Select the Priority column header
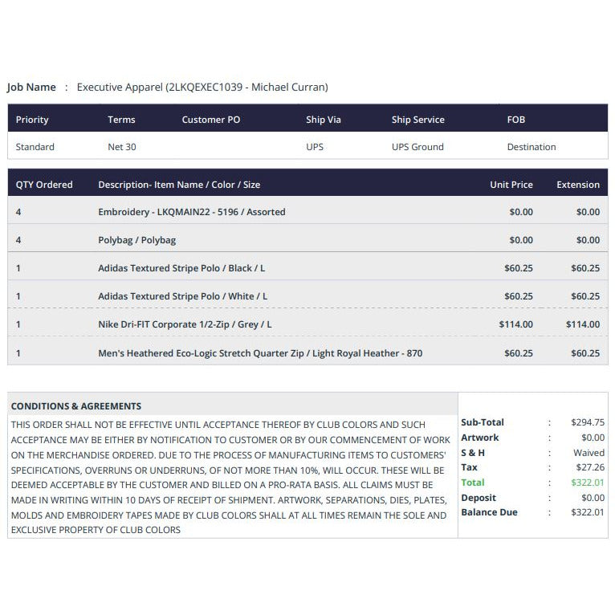This screenshot has width=615, height=615. coord(32,120)
